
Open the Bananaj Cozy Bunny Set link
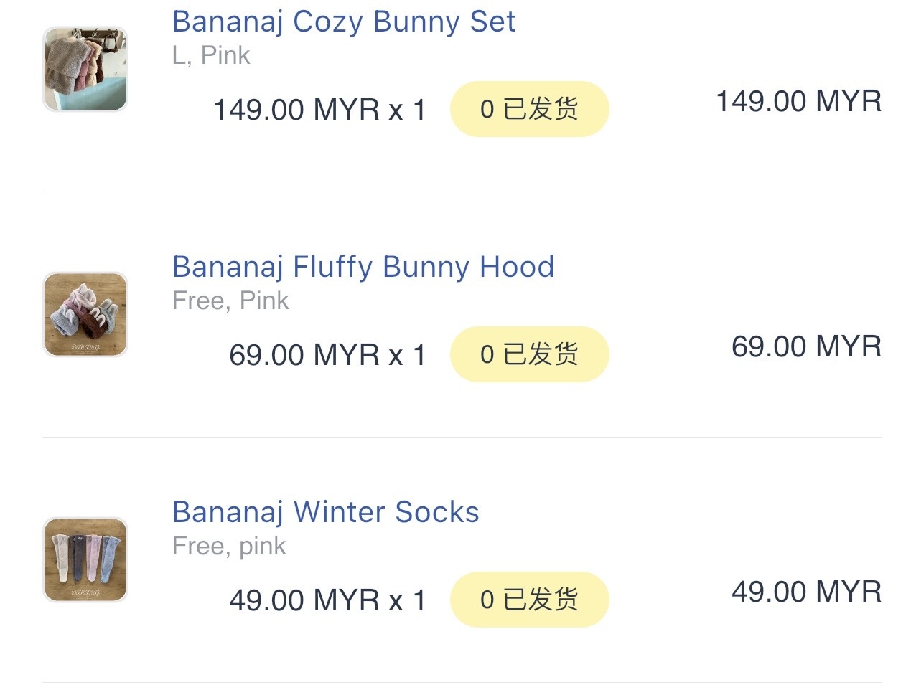point(344,22)
